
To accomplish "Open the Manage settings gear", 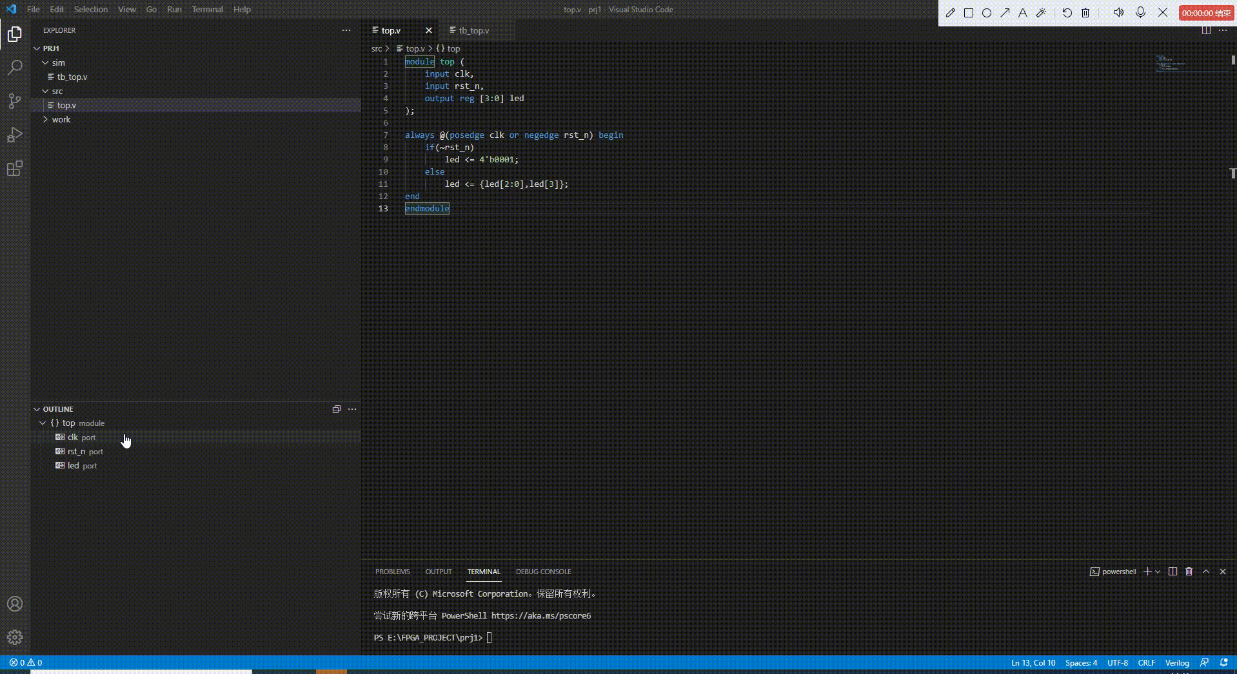I will (x=14, y=637).
